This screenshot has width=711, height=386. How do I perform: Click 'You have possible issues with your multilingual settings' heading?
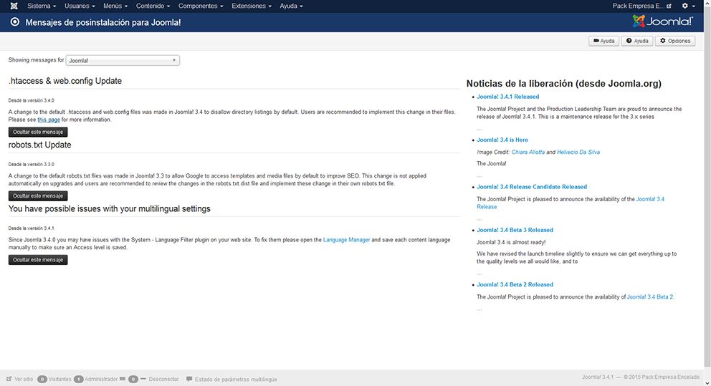point(109,208)
